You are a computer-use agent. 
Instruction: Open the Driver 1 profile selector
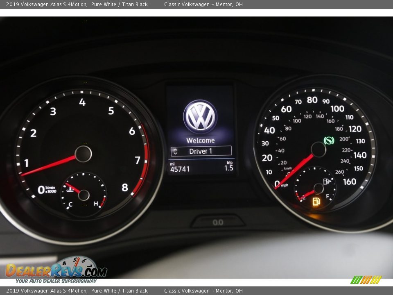click(201, 151)
